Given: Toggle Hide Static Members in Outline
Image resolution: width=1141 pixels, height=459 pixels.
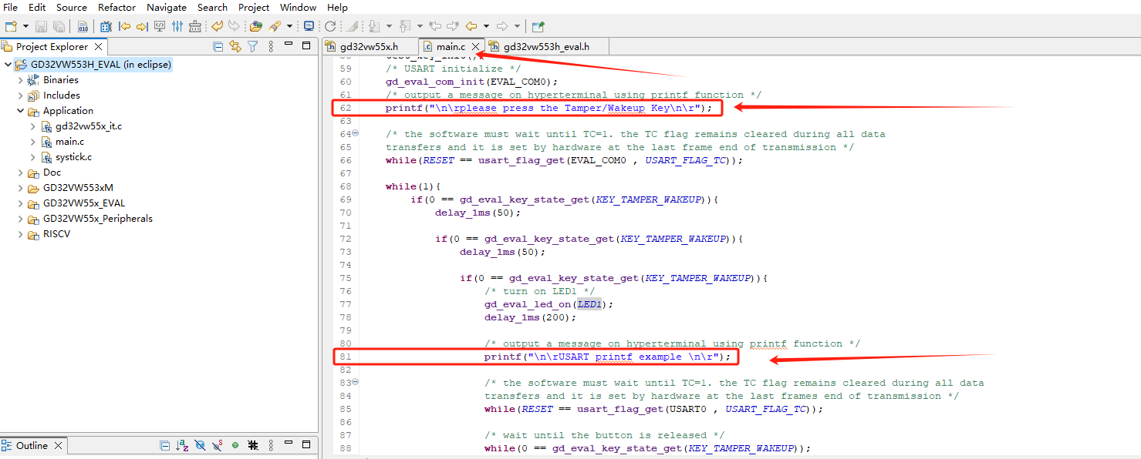Looking at the screenshot, I should (218, 445).
